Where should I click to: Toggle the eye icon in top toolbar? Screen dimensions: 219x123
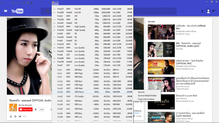coord(31,3)
